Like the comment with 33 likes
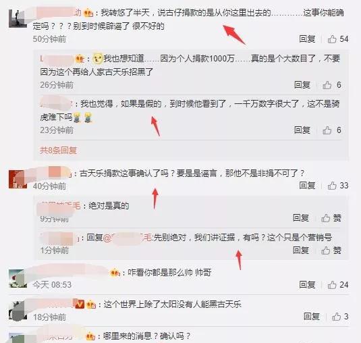This screenshot has width=361, height=343. [338, 186]
